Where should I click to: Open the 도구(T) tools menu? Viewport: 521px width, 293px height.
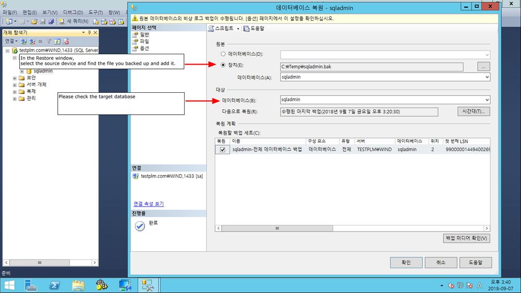click(x=95, y=13)
